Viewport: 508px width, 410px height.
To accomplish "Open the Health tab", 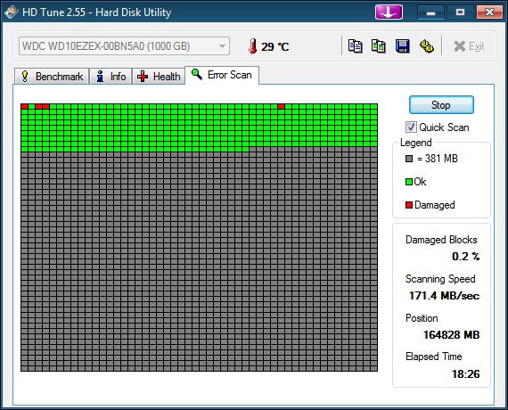I will (159, 77).
